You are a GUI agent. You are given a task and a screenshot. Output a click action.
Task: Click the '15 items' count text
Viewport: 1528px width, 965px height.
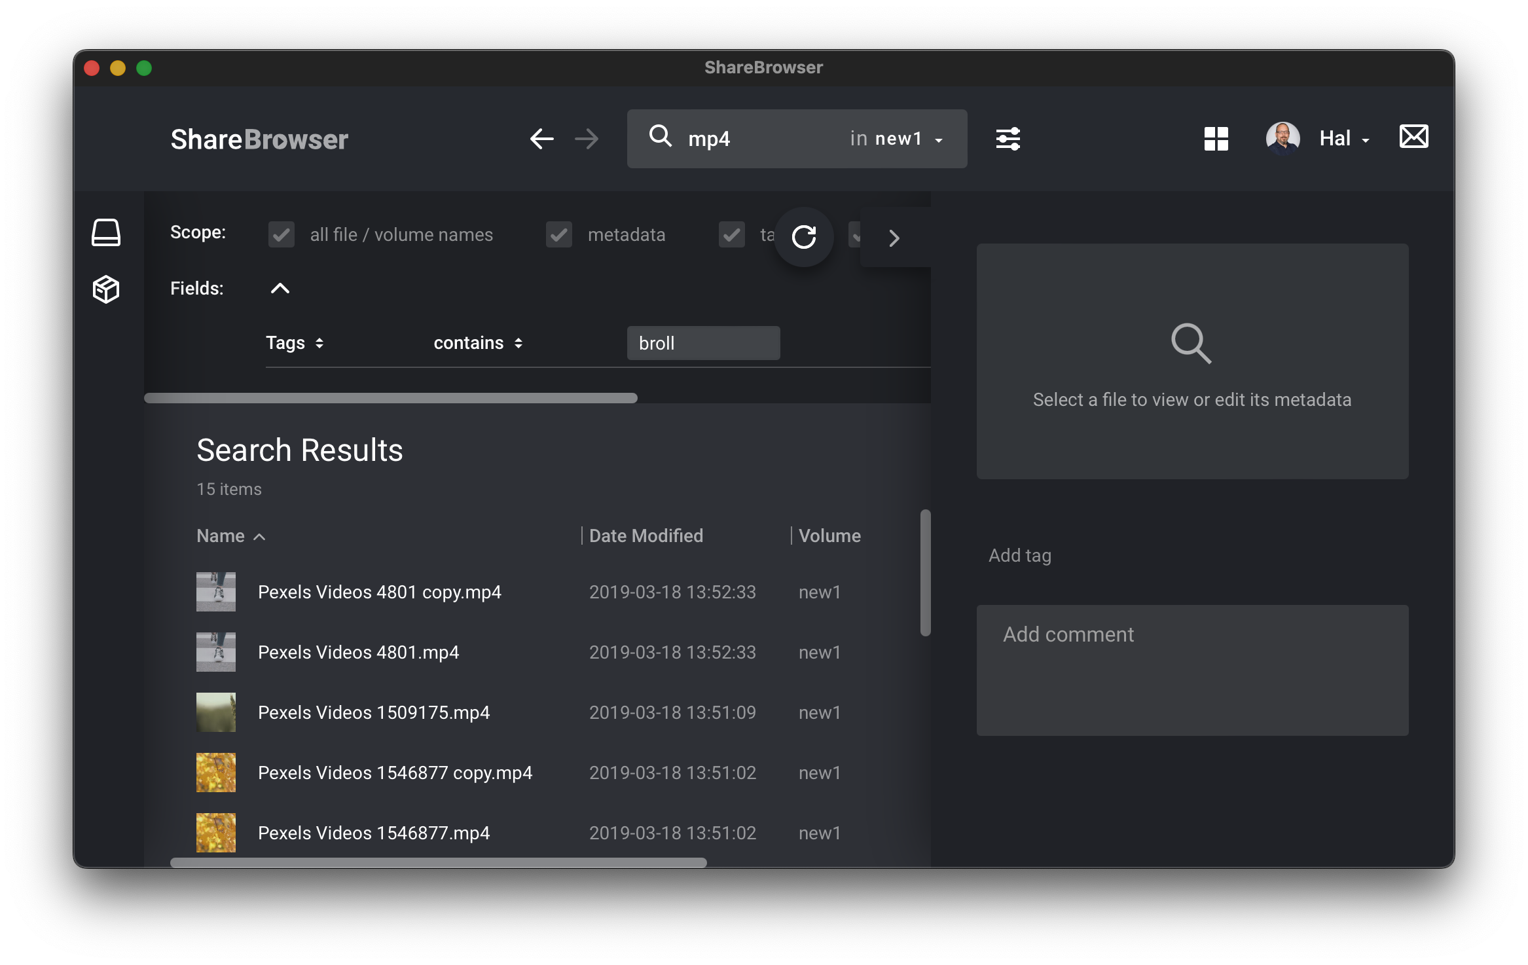(x=229, y=489)
